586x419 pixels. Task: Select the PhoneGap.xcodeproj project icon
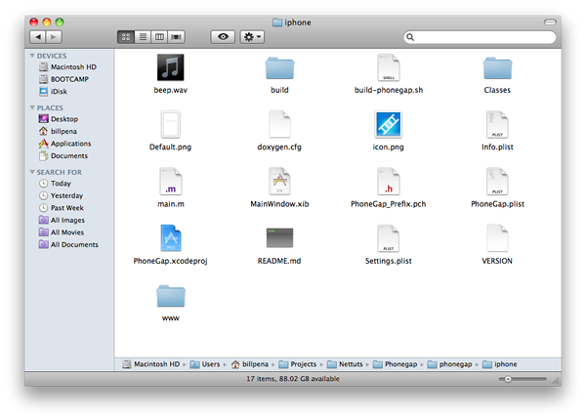coord(170,238)
